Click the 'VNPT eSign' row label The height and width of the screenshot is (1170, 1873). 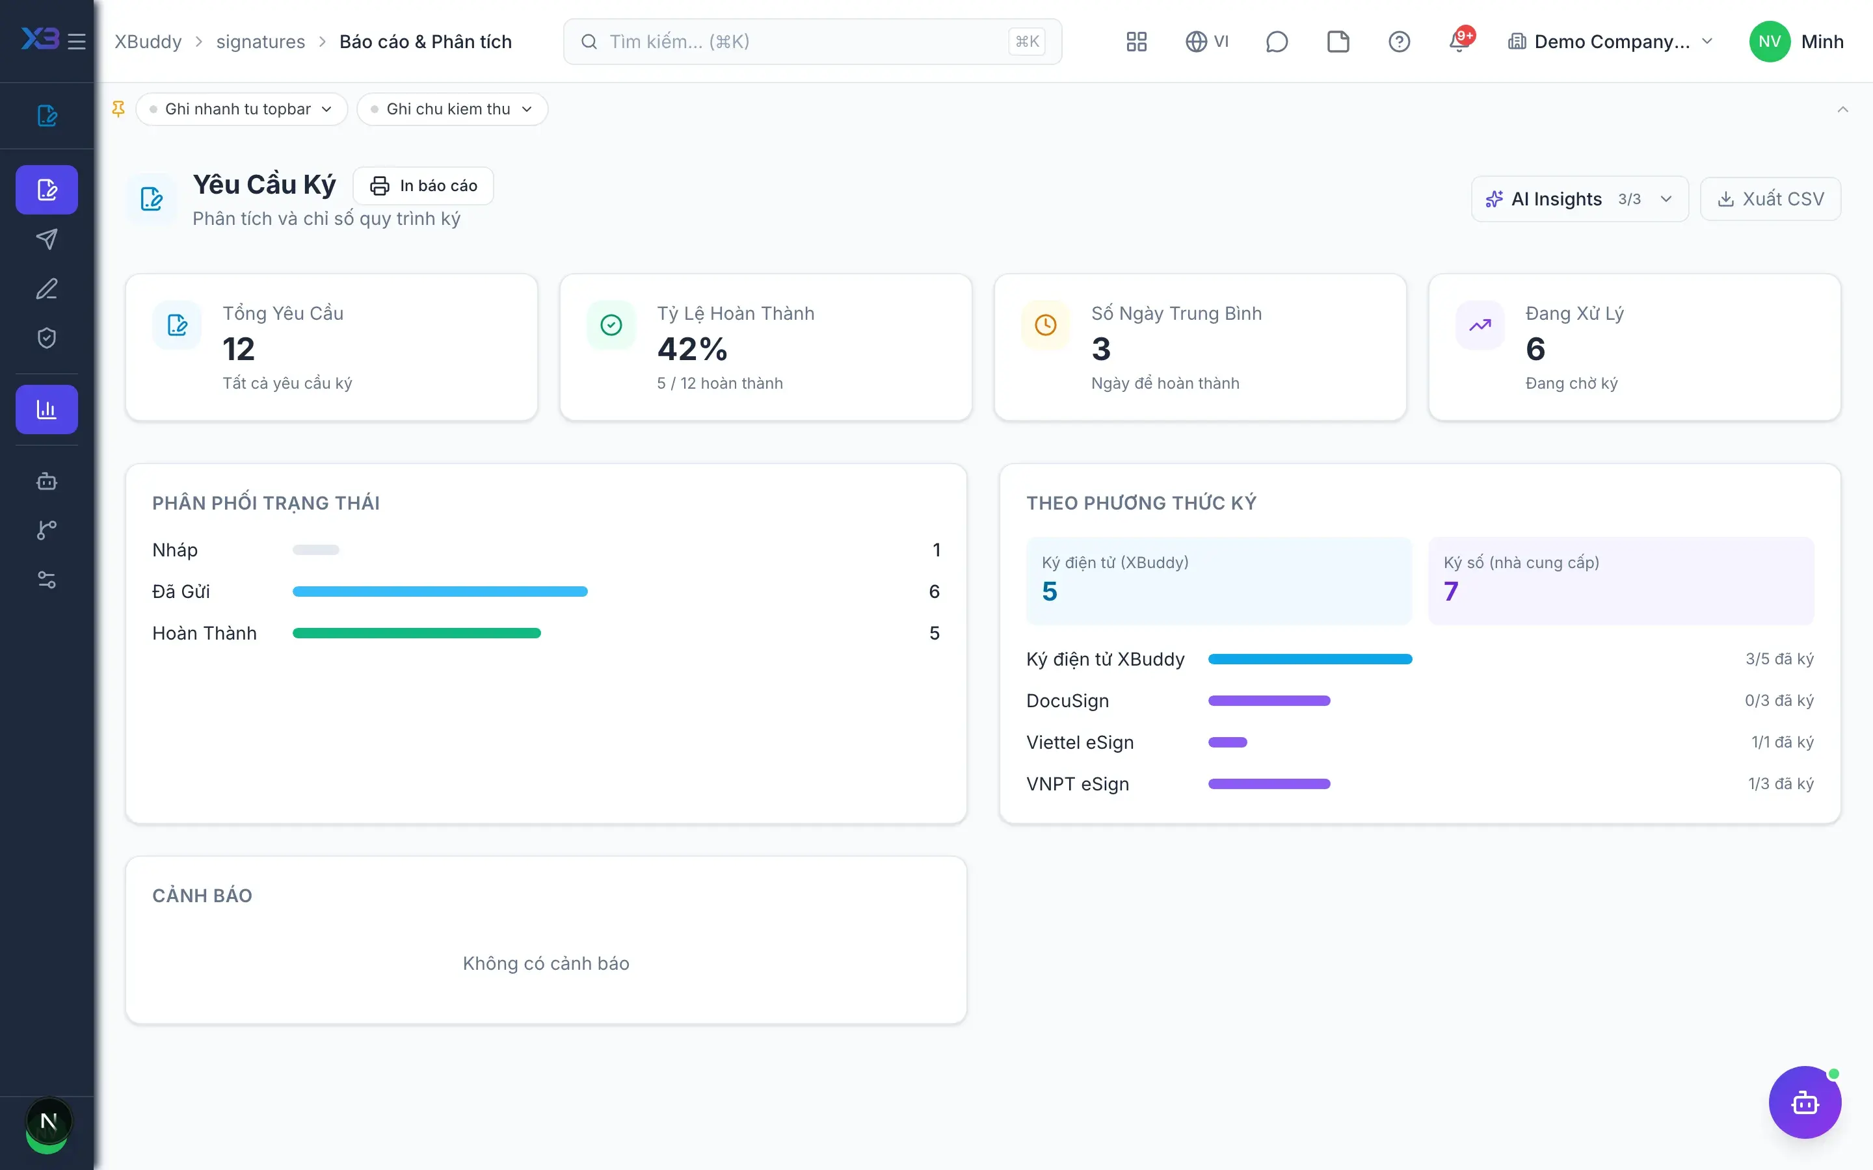tap(1078, 784)
